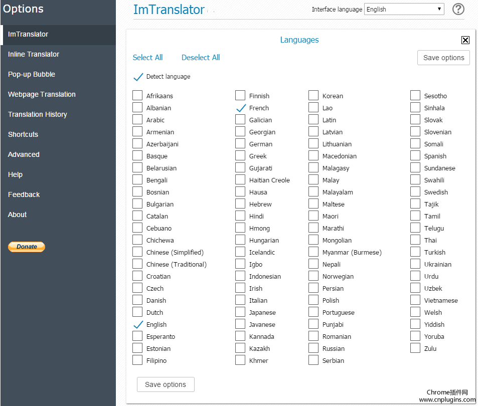The height and width of the screenshot is (406, 478).
Task: Click the Mongolian language label
Action: pyautogui.click(x=337, y=241)
